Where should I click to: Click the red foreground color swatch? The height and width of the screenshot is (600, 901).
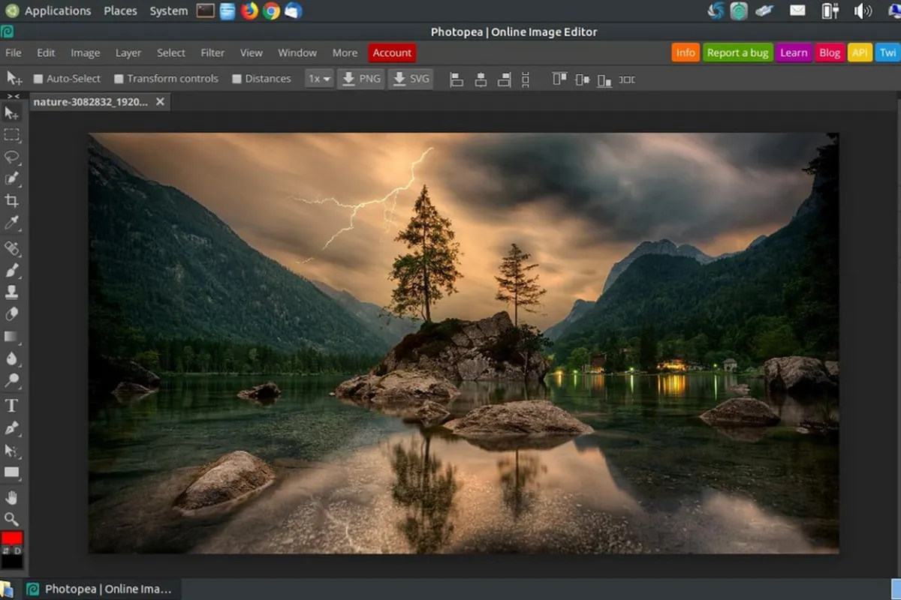pos(12,538)
